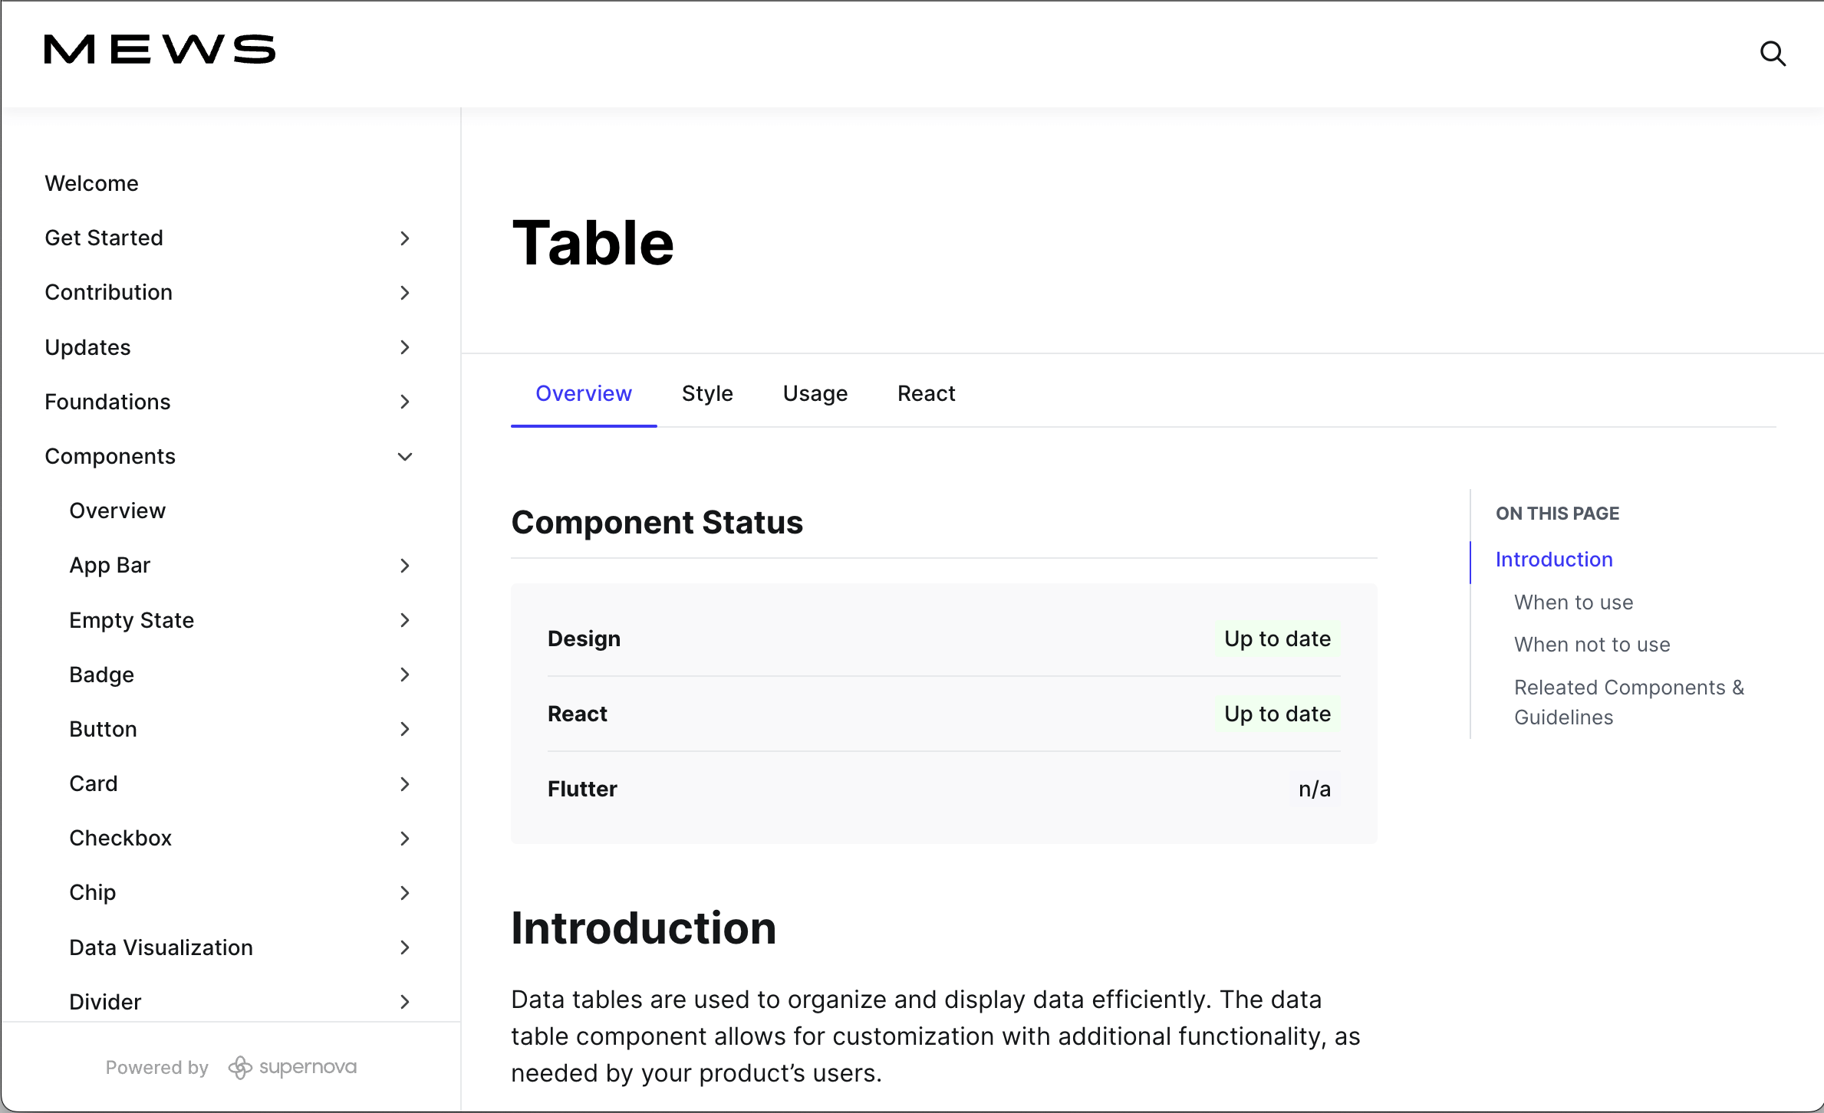
Task: Expand the Contribution menu chevron
Action: tap(405, 293)
